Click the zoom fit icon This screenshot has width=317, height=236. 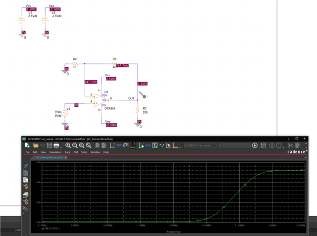click(88, 145)
